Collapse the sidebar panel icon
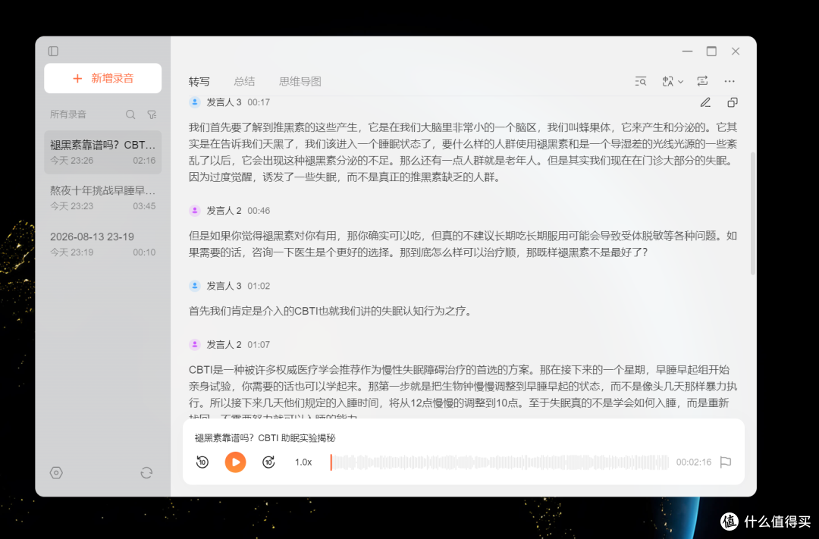Viewport: 819px width, 539px height. (53, 52)
